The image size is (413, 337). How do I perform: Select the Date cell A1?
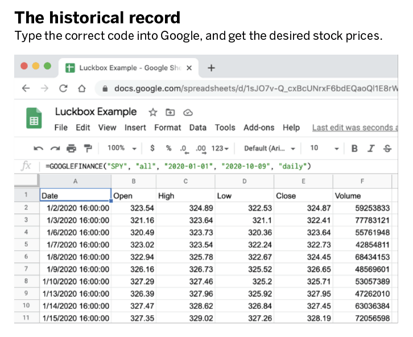(75, 195)
